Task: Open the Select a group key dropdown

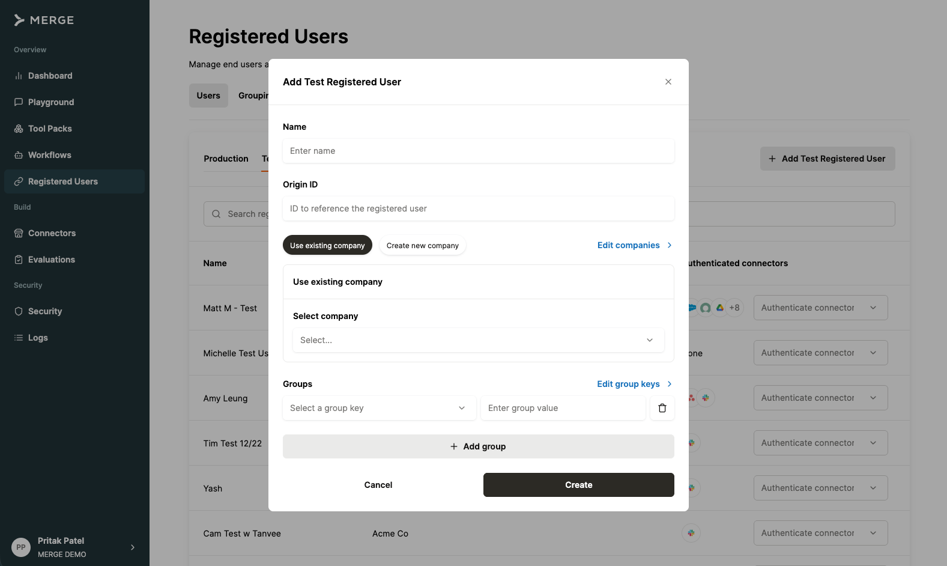Action: 380,408
